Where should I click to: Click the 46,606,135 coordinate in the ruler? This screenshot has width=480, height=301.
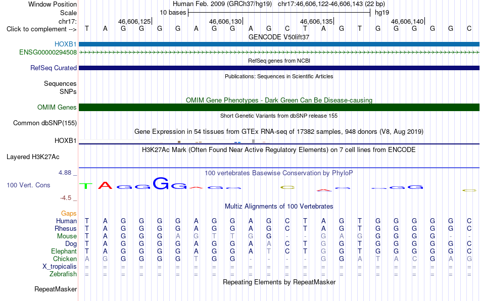click(316, 21)
